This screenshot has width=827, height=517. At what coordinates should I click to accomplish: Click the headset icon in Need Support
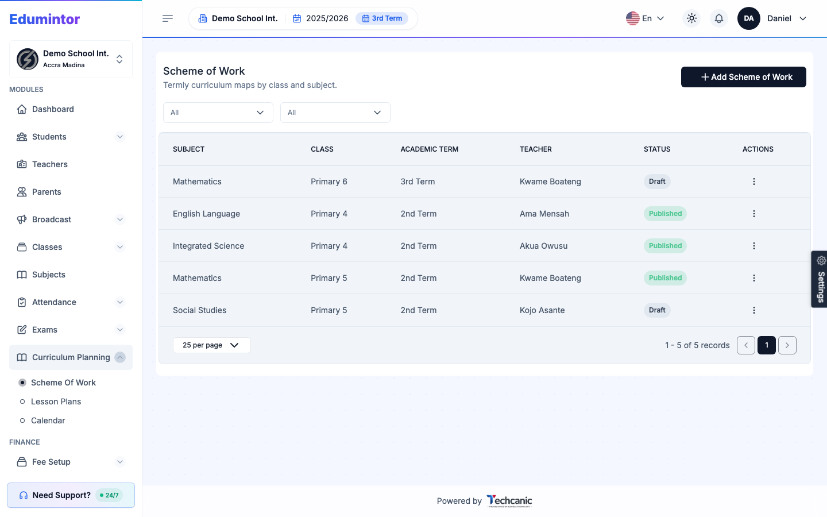[24, 495]
